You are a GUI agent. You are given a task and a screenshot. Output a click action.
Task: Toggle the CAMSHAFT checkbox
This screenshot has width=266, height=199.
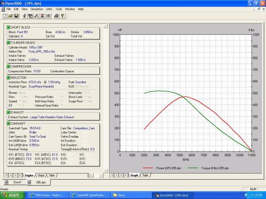8,123
